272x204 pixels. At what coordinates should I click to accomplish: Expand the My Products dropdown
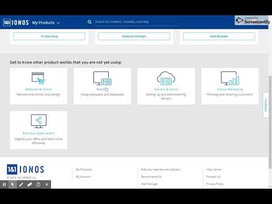[46, 23]
